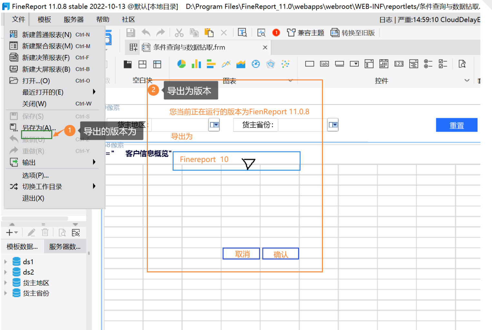492x330 pixels.
Task: Expand the 货主地区 dataset node
Action: point(5,283)
